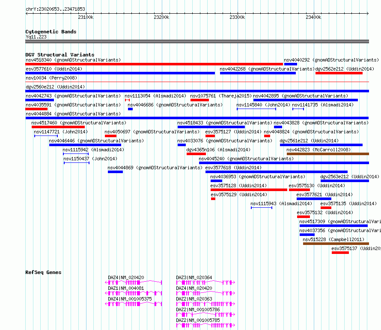Click nsv1115942 (Alsmadi2014) label
The height and width of the screenshot is (330, 381).
[93, 150]
